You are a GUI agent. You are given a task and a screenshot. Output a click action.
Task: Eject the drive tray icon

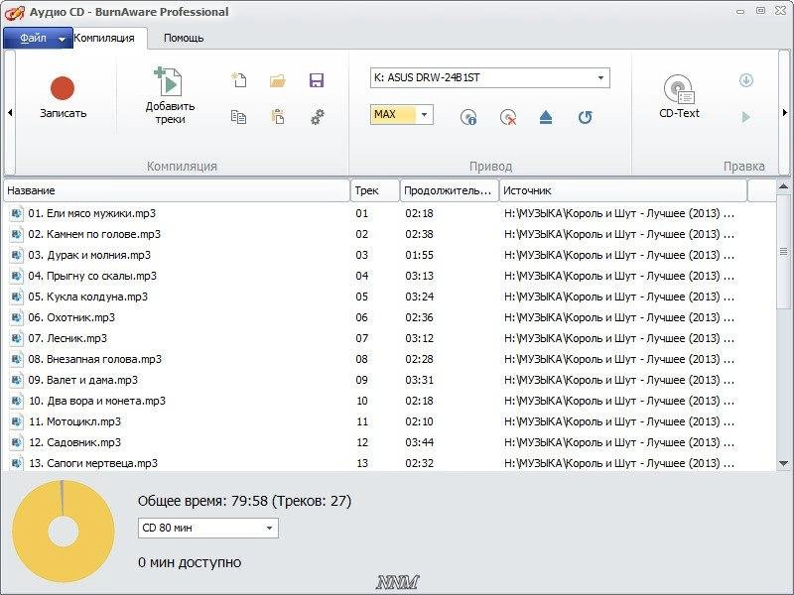click(546, 117)
